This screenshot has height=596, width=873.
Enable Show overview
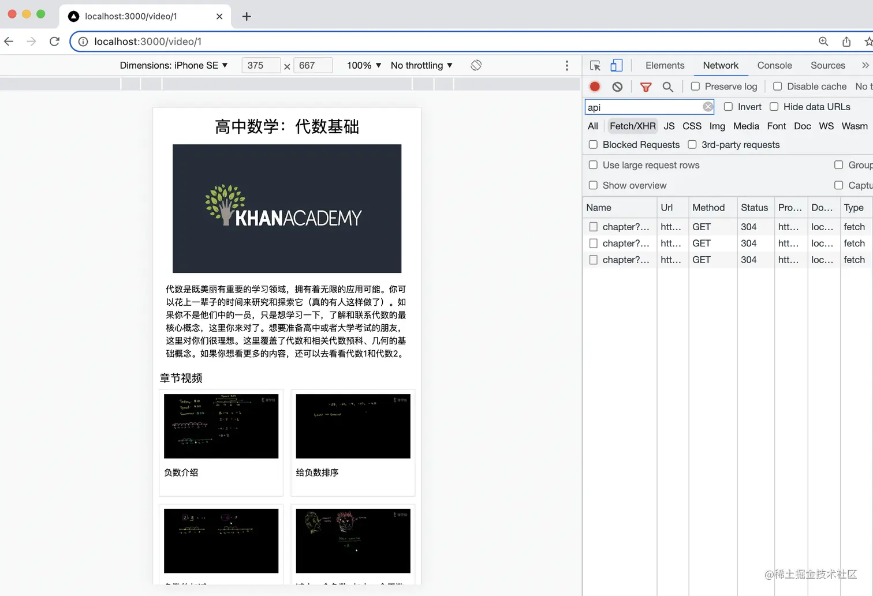pos(593,185)
